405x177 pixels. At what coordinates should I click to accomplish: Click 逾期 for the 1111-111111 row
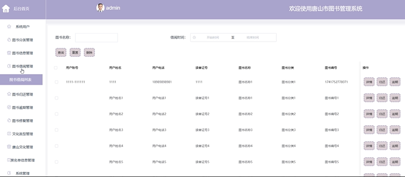pos(395,82)
